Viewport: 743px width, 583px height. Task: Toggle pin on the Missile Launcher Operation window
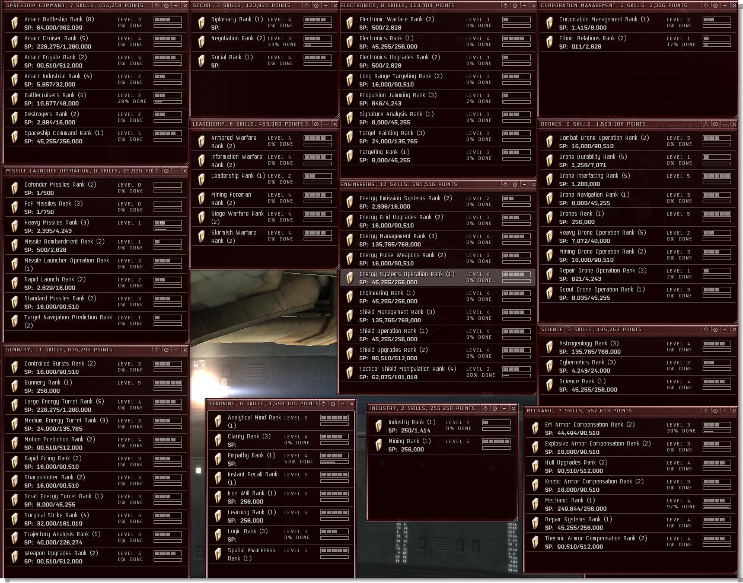(x=166, y=171)
